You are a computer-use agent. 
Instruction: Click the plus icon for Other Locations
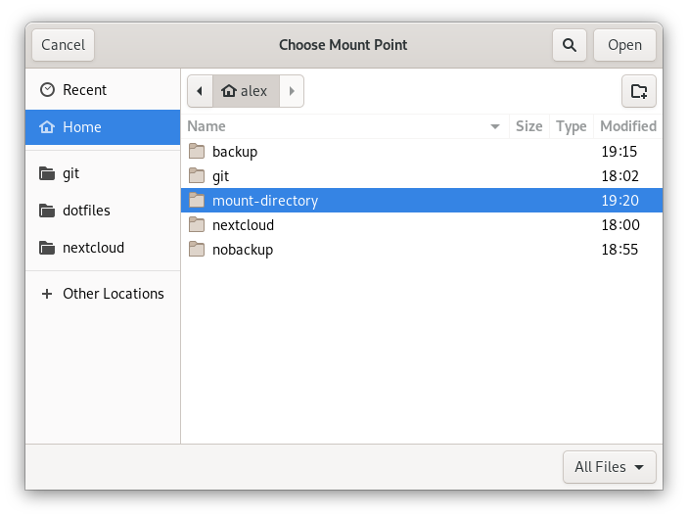[47, 294]
